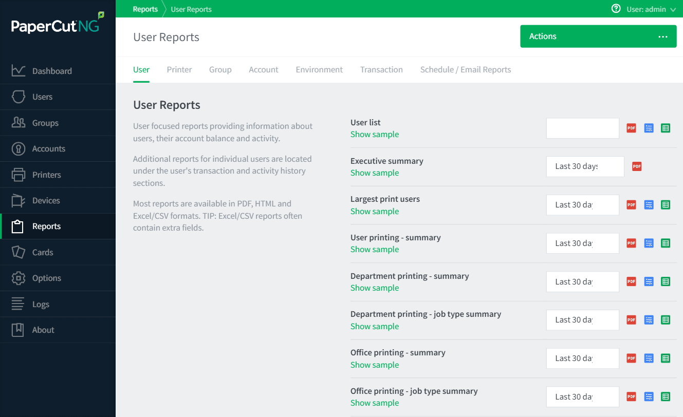The image size is (683, 417).
Task: Open About section in sidebar
Action: [x=58, y=330]
